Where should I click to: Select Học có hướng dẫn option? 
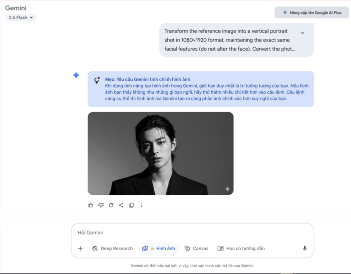pos(241,249)
